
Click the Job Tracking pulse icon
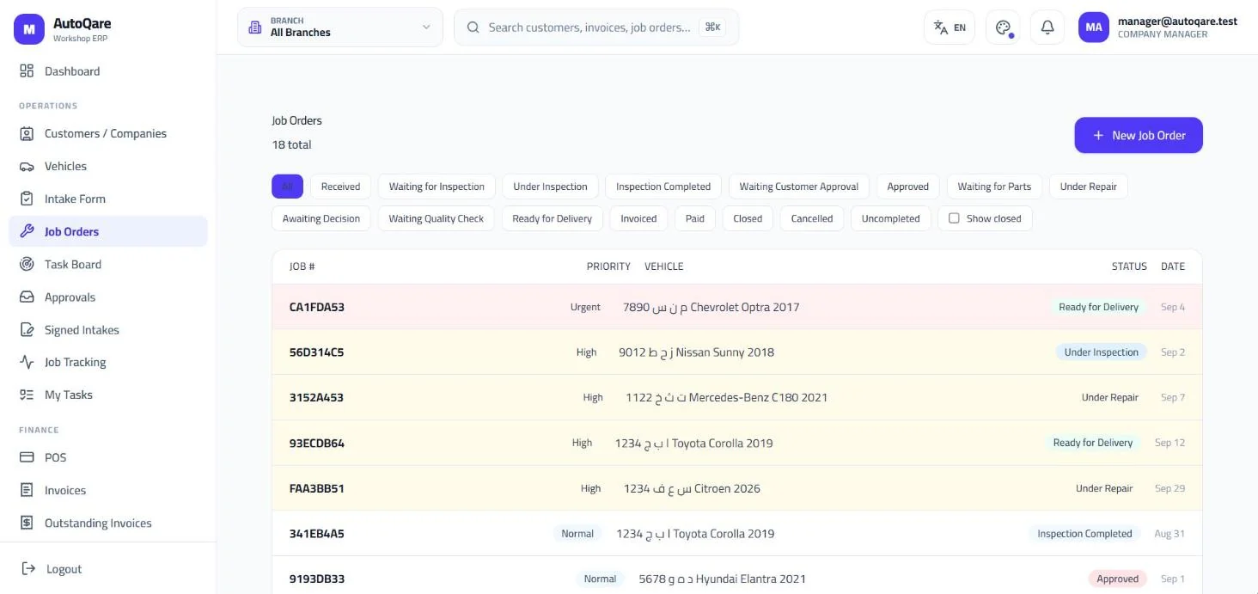27,362
